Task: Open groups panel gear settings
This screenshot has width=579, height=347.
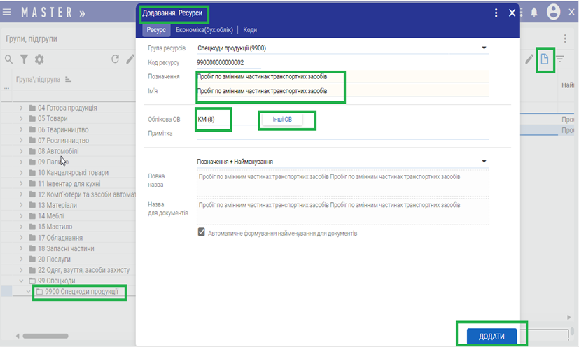Action: click(x=39, y=59)
